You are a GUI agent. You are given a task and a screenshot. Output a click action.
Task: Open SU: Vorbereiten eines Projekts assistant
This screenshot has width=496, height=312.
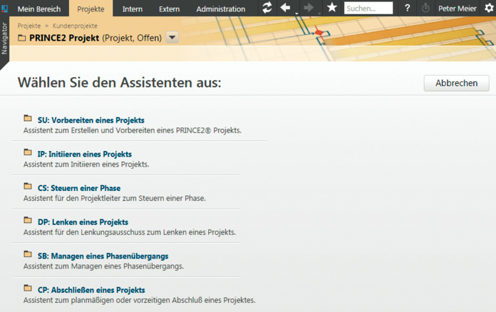pyautogui.click(x=91, y=120)
